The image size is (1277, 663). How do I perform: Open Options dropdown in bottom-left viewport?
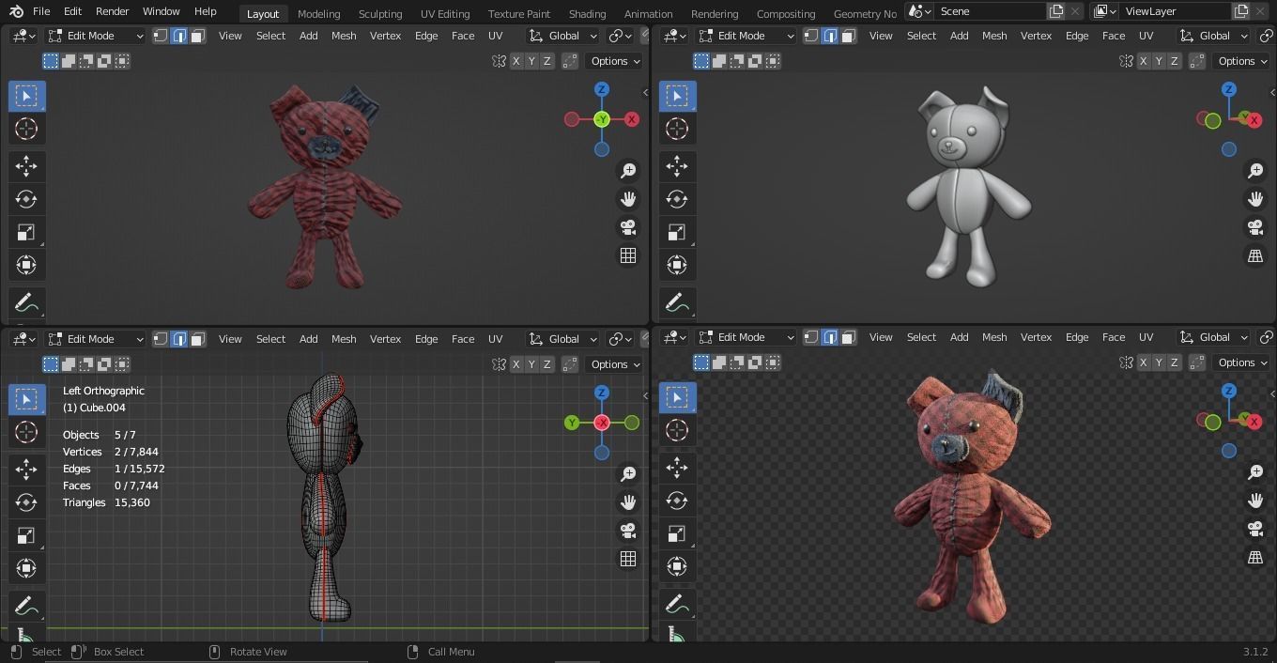point(614,364)
